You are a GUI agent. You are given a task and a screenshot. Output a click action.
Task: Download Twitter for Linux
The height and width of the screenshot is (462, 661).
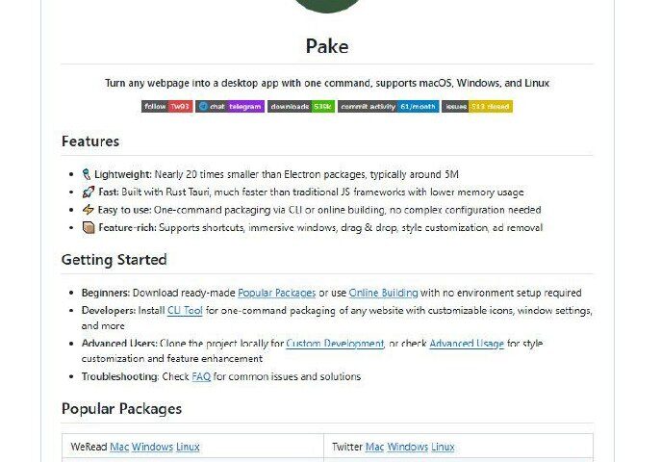tap(443, 447)
